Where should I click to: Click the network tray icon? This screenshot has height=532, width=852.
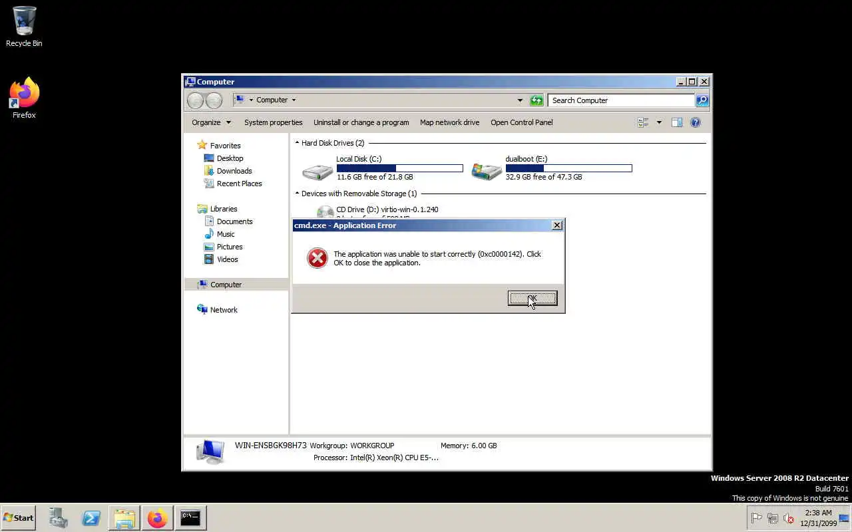(772, 518)
